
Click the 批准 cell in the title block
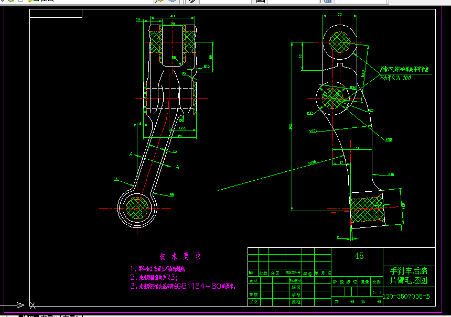[296, 302]
